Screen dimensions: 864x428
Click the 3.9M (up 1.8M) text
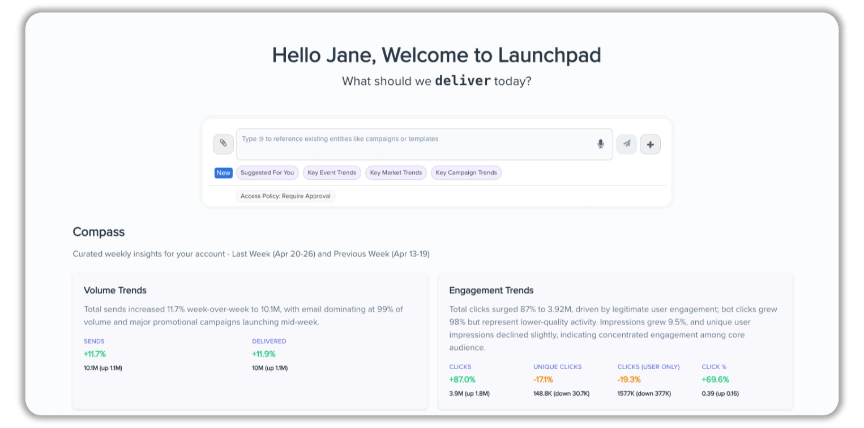pyautogui.click(x=469, y=394)
